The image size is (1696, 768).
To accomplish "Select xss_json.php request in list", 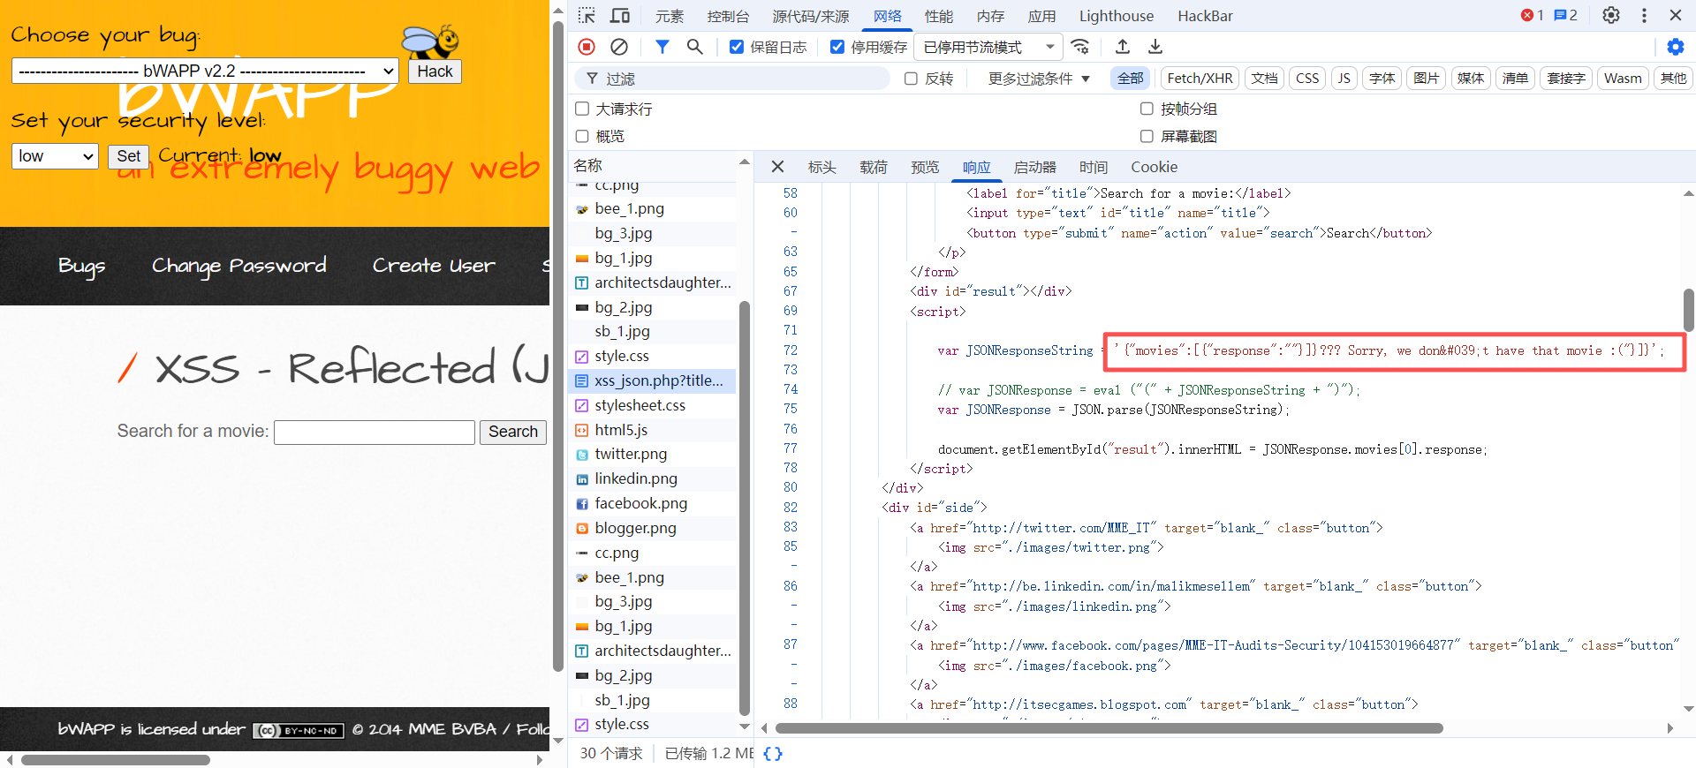I will coord(653,380).
